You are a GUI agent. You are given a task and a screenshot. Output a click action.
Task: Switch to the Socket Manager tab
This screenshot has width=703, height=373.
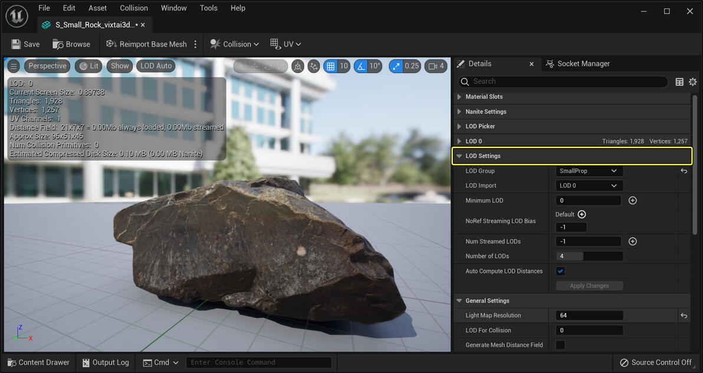pos(577,64)
